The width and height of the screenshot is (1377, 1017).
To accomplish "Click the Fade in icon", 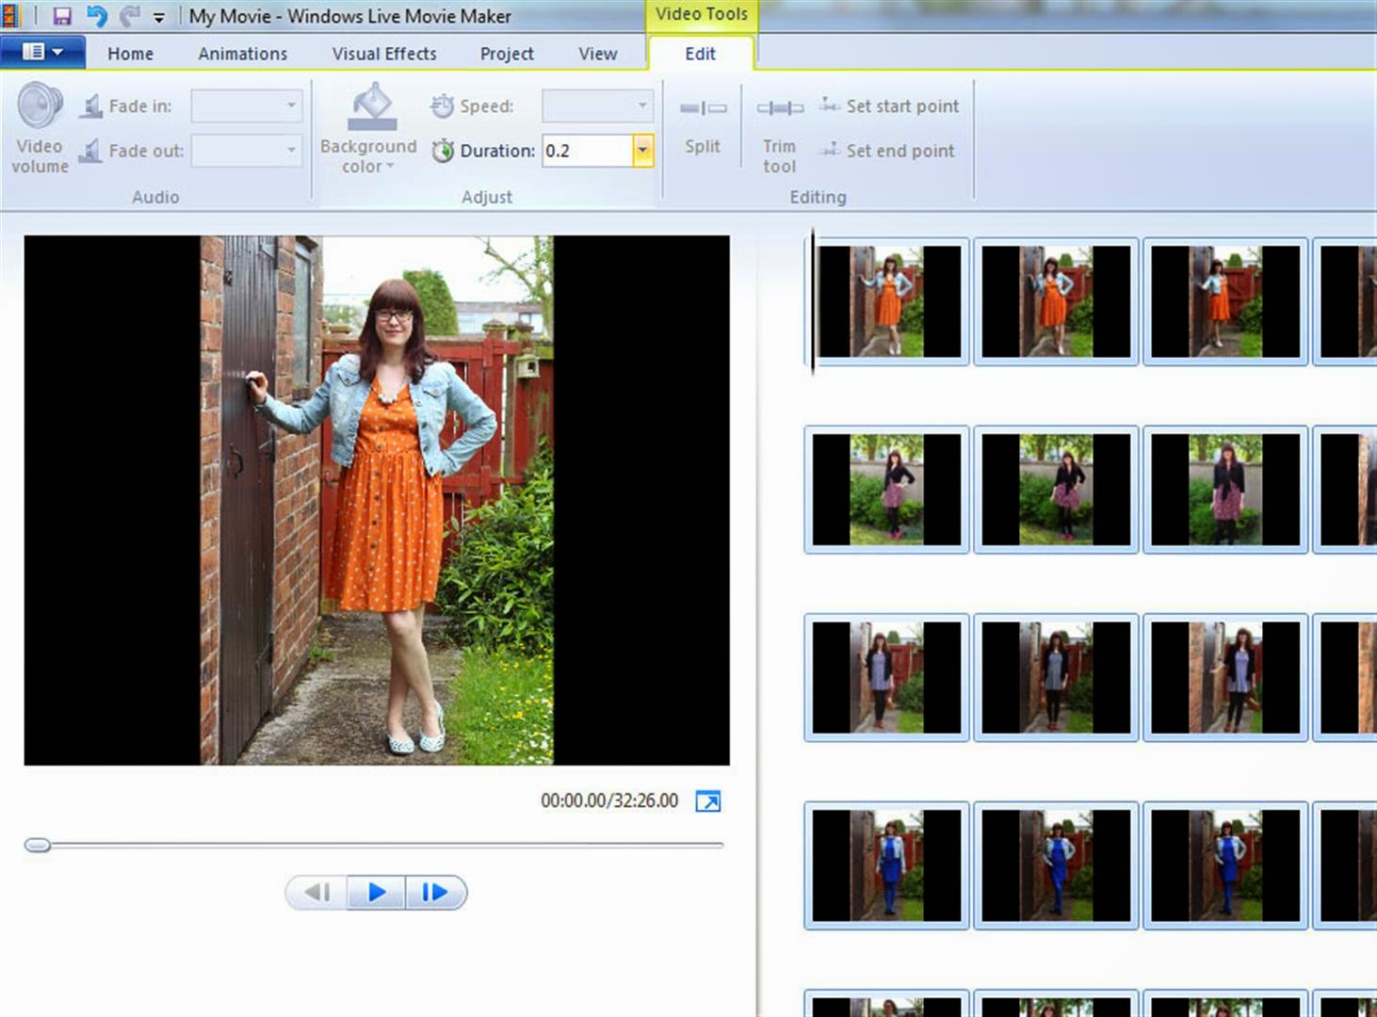I will tap(91, 105).
